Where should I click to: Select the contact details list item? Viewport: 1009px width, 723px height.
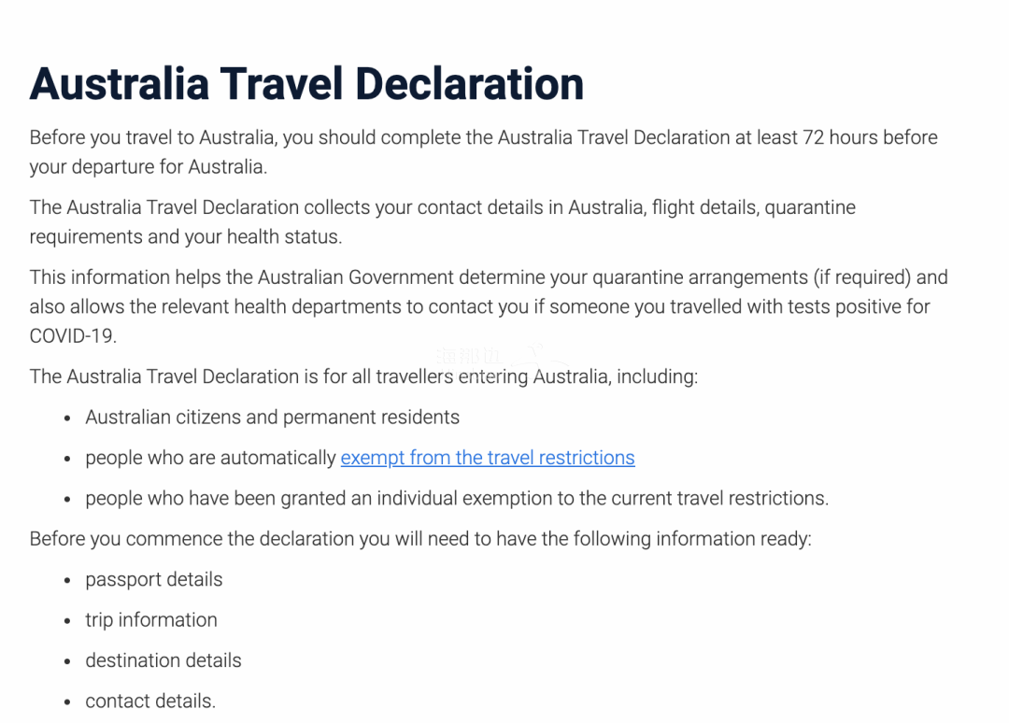(x=150, y=701)
